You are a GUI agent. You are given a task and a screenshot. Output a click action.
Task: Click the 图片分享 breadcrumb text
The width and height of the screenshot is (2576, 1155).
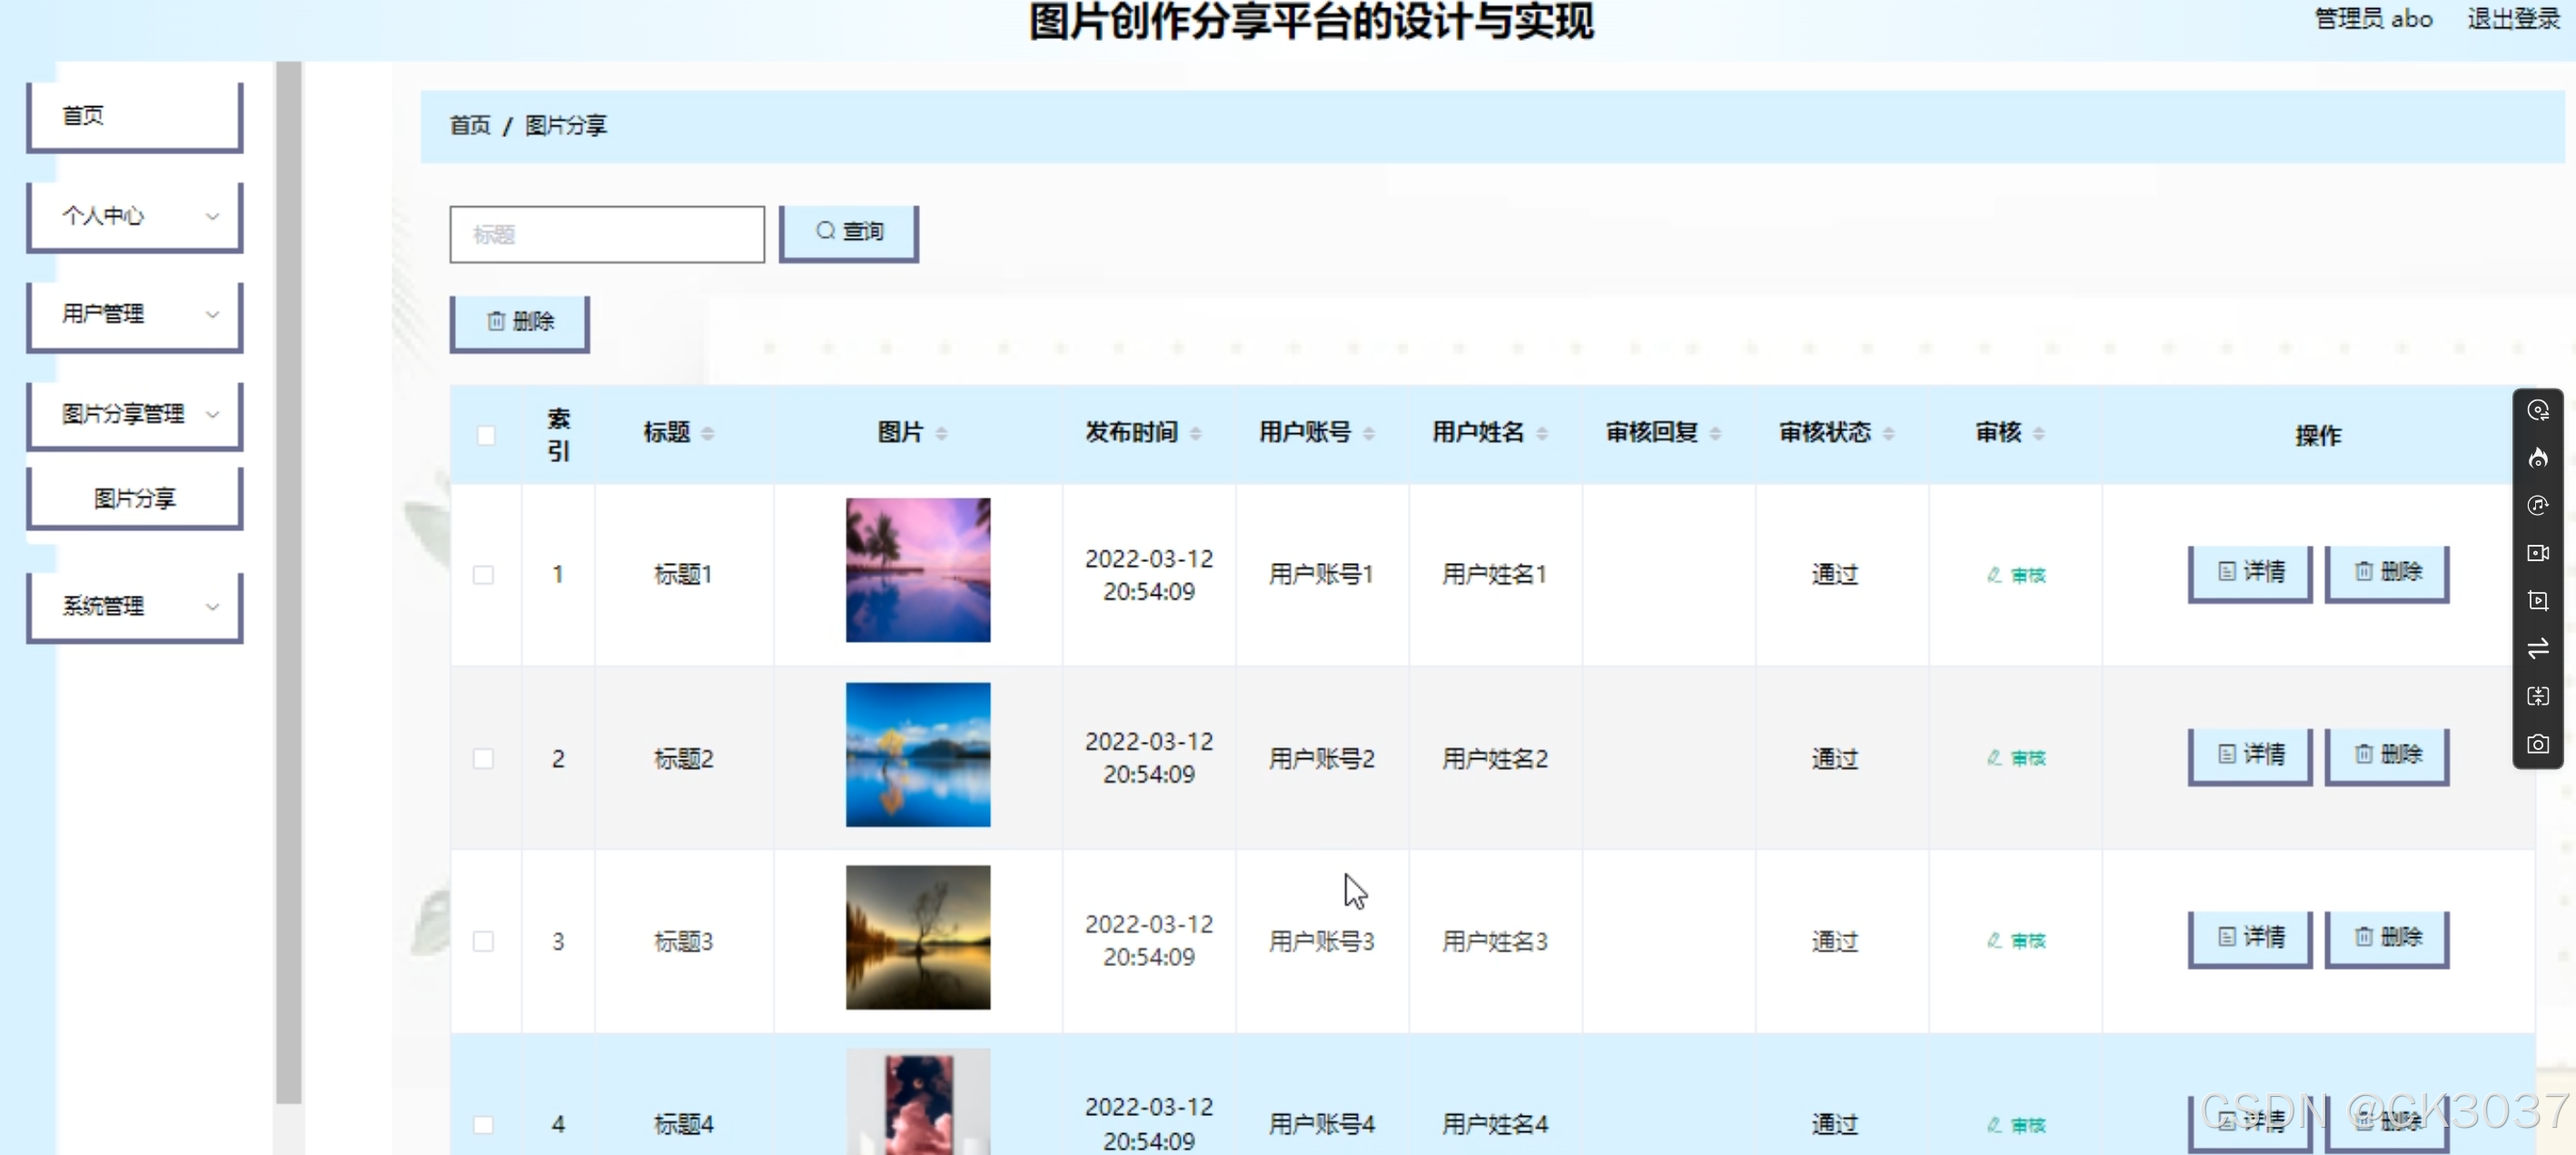click(x=566, y=126)
